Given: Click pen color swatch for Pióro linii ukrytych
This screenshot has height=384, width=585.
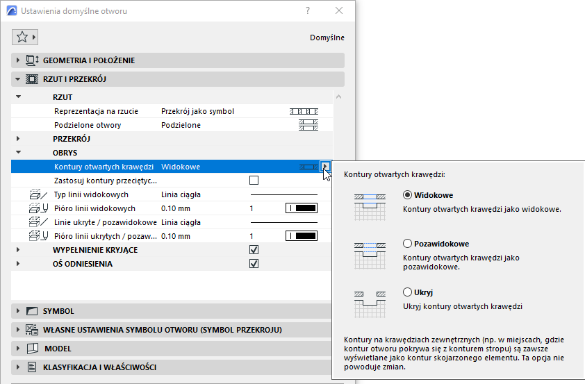Looking at the screenshot, I should pyautogui.click(x=302, y=236).
